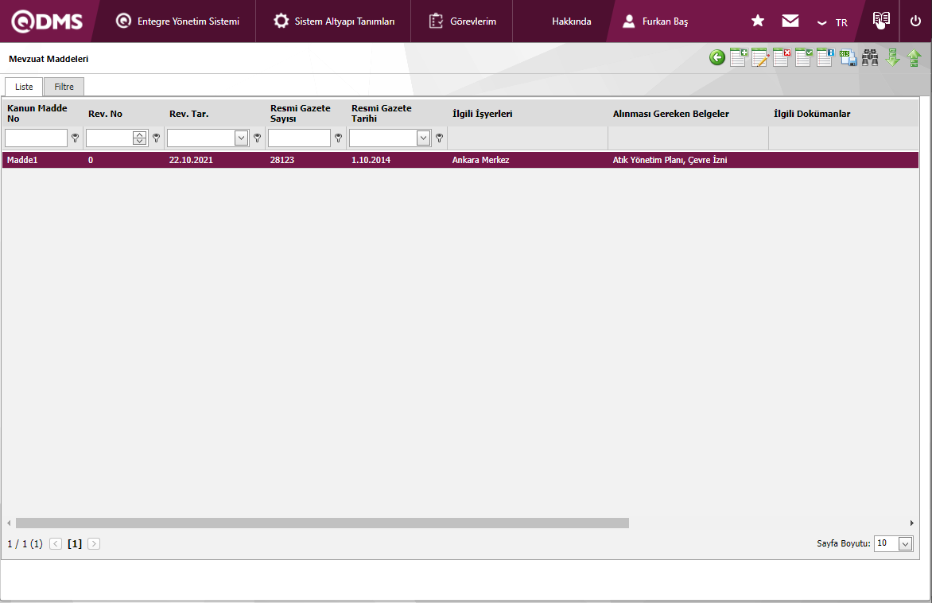Image resolution: width=932 pixels, height=603 pixels.
Task: Open Furkan Baş user menu
Action: (655, 21)
